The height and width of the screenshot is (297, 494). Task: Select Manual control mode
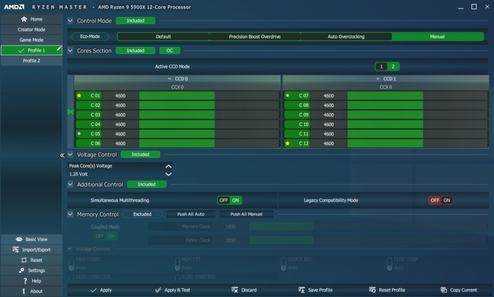tap(438, 37)
